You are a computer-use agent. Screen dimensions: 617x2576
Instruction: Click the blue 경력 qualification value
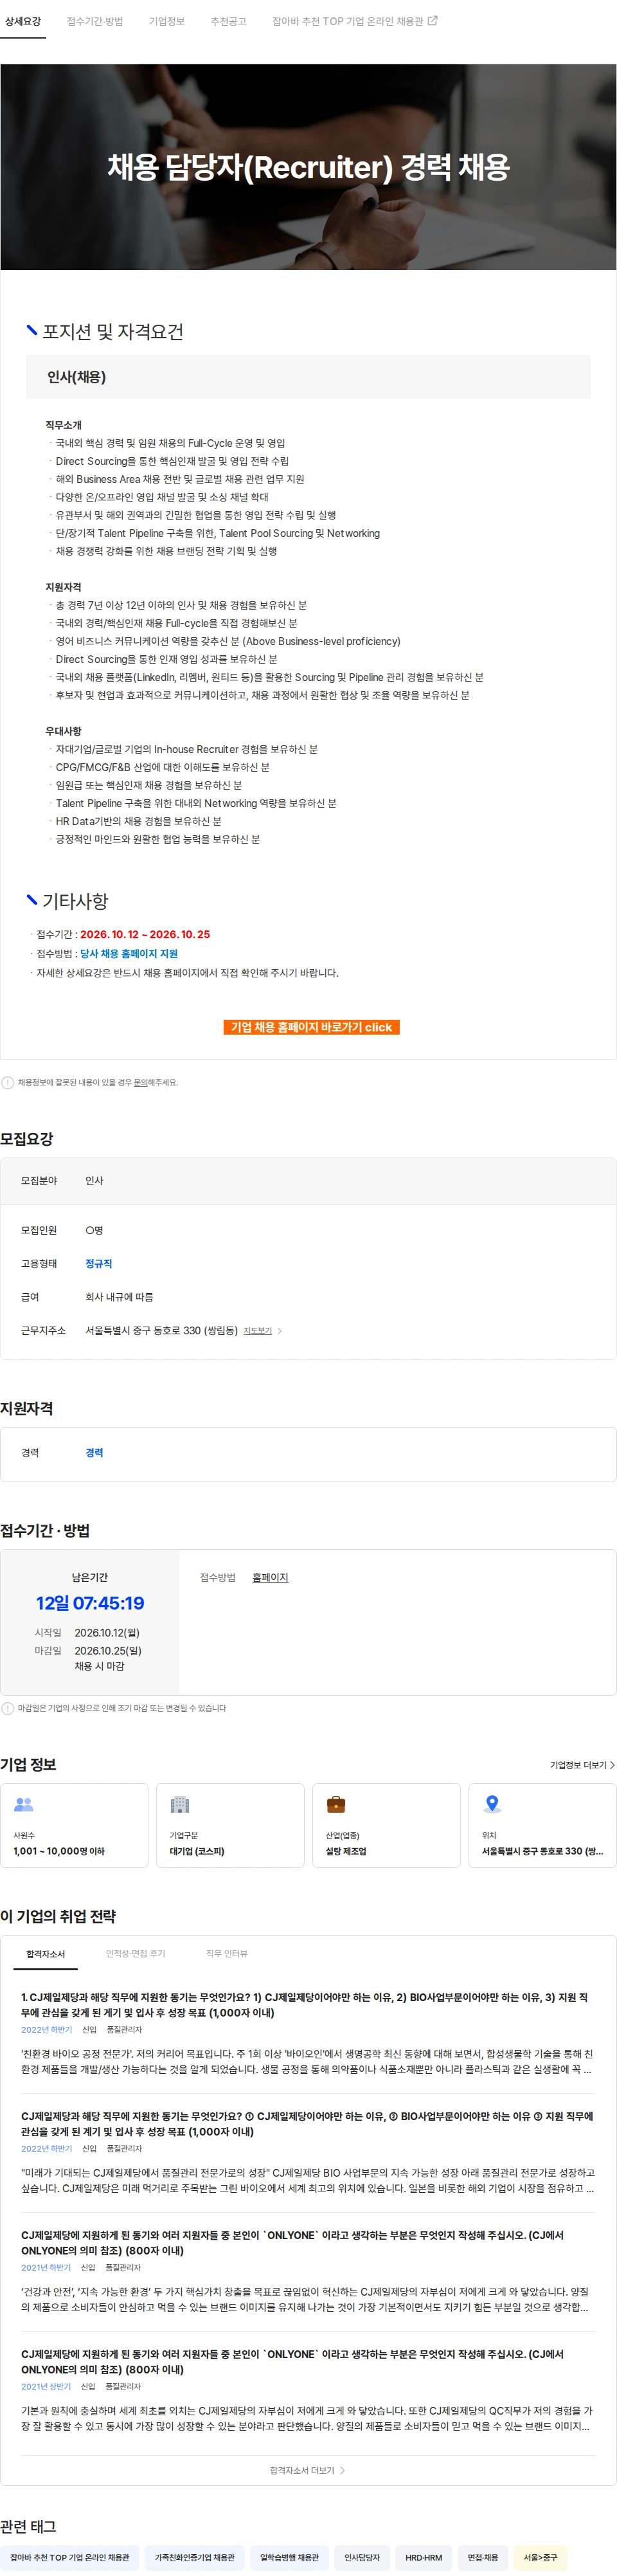click(94, 1453)
